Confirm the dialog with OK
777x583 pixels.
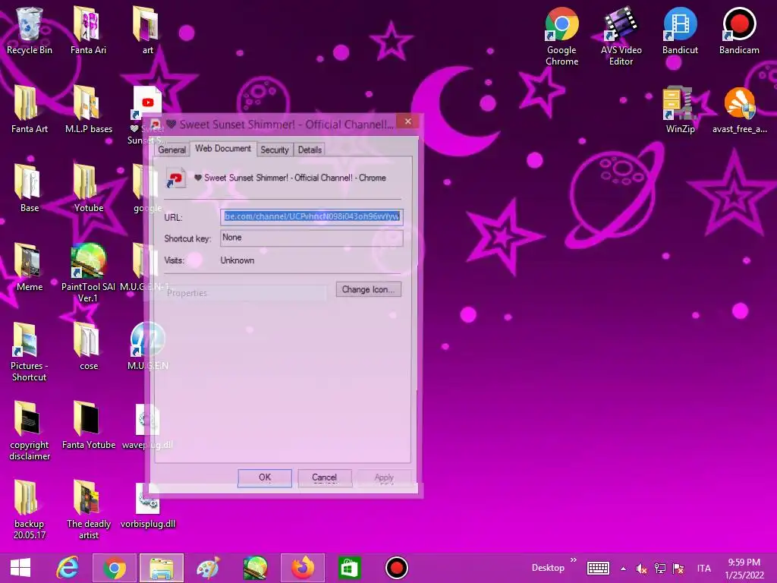[265, 477]
